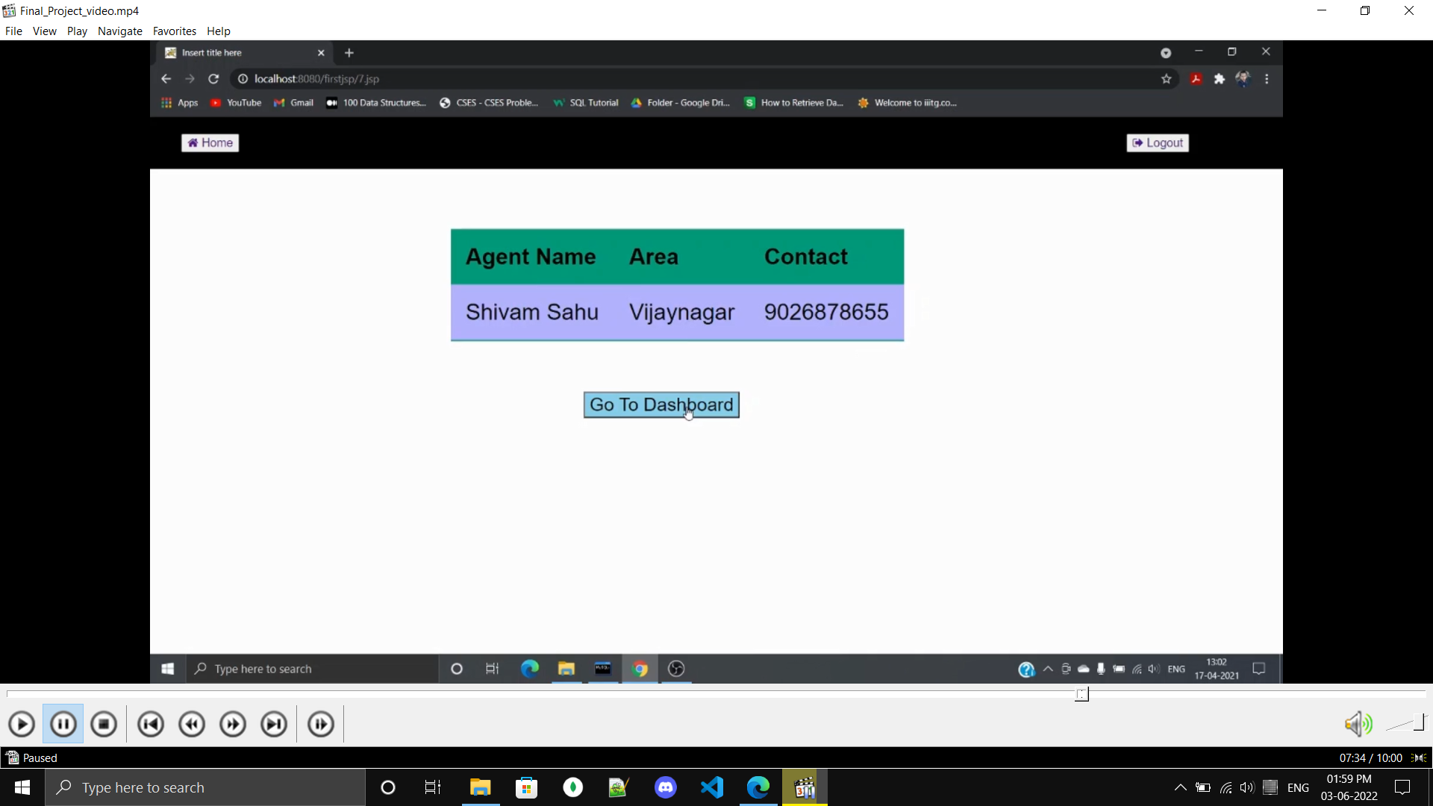Rewind using the double-left-arrow icon
The width and height of the screenshot is (1433, 806).
(x=192, y=724)
